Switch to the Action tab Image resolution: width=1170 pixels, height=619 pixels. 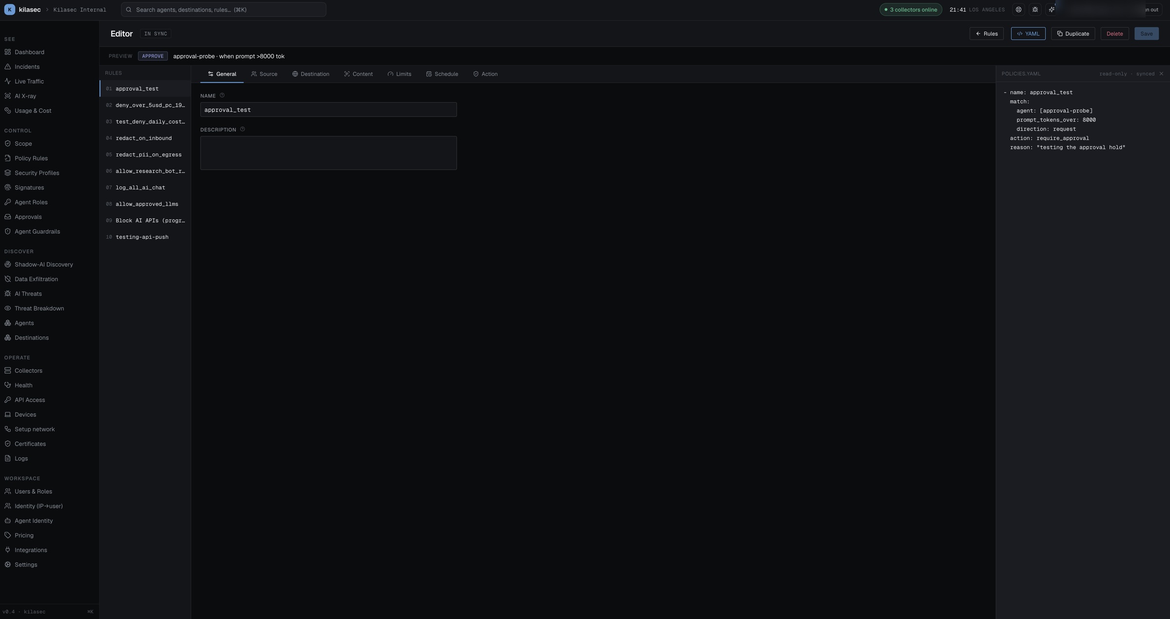[x=485, y=74]
